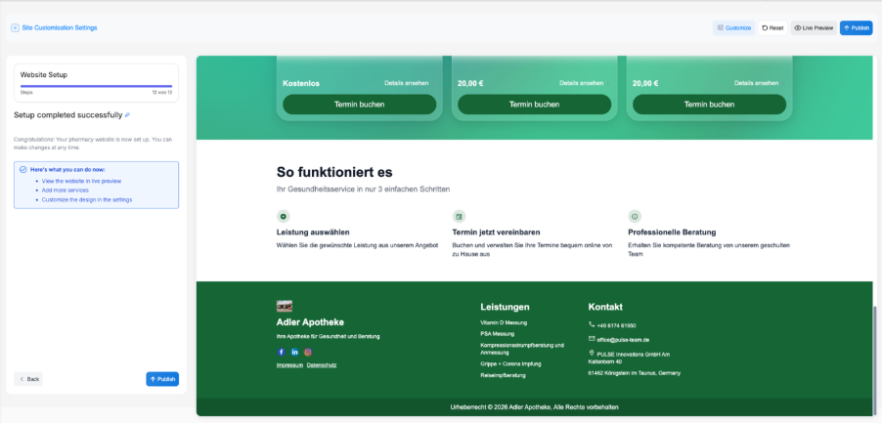
Task: Go Back in the setup panel
Action: (x=28, y=379)
